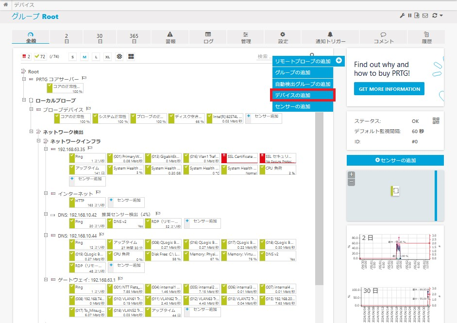Switch to treemap grid view icon
The image size is (457, 323).
click(x=131, y=56)
